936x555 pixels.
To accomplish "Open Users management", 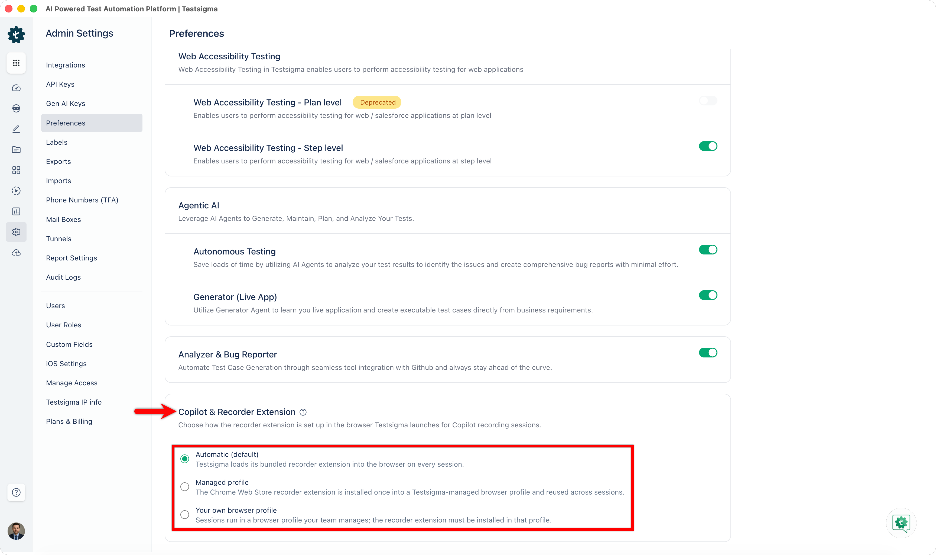I will [55, 306].
